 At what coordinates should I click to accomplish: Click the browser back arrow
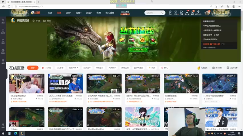coord(3,6)
